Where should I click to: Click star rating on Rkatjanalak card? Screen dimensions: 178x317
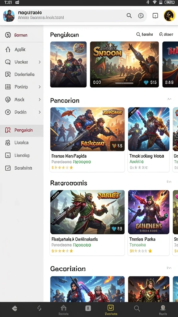click(x=62, y=251)
